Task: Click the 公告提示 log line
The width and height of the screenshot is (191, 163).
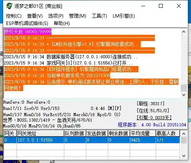Action: click(91, 85)
